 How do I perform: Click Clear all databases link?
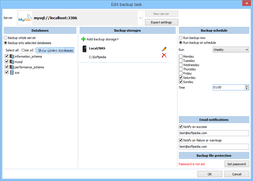(x=27, y=50)
